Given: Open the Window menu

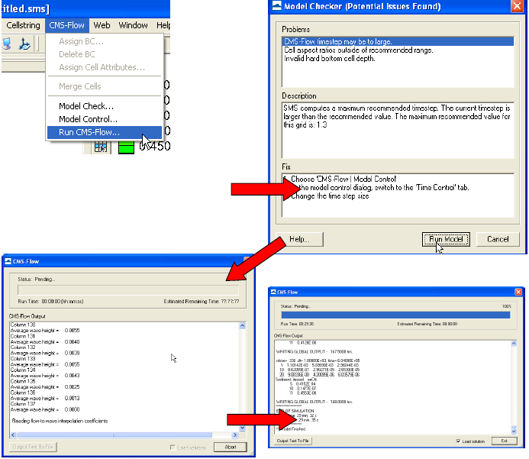Looking at the screenshot, I should click(133, 25).
